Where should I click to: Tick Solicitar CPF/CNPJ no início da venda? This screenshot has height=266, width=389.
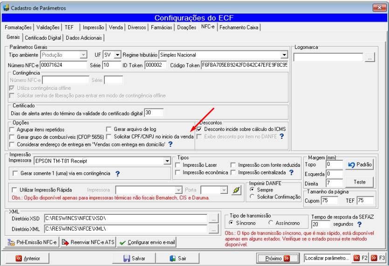pyautogui.click(x=109, y=136)
